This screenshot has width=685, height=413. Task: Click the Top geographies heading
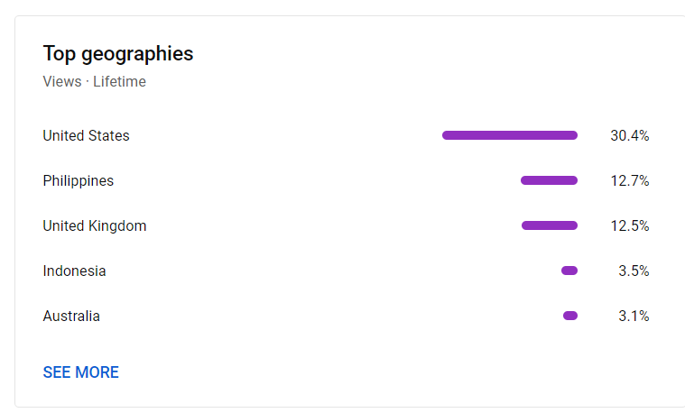[x=118, y=54]
